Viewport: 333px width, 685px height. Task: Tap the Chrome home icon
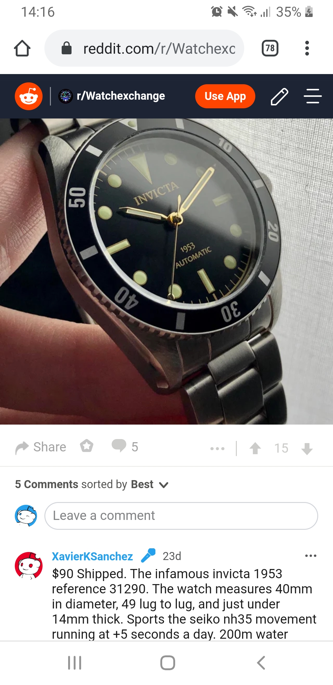[22, 48]
